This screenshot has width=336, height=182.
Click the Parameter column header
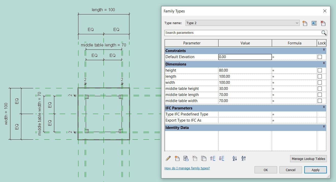point(192,43)
